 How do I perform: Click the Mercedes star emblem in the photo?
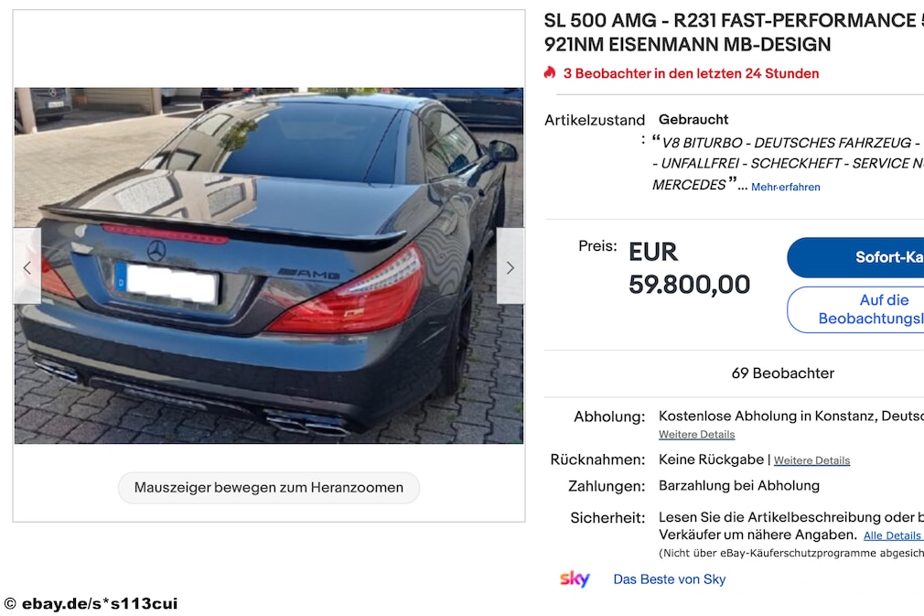pos(156,251)
